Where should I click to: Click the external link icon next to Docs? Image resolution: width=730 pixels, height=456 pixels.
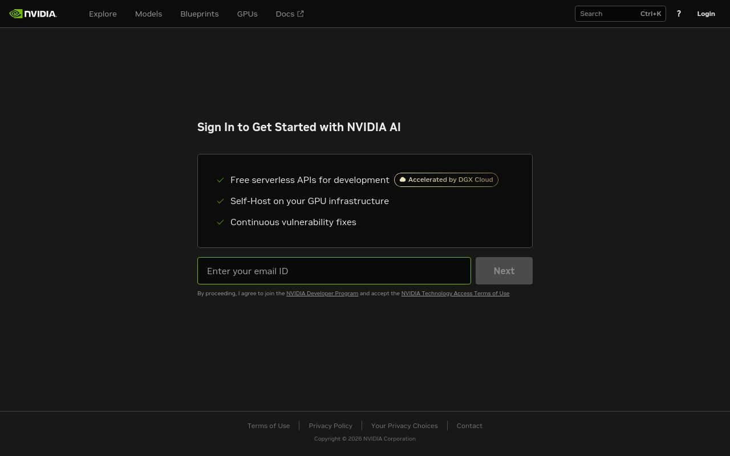tap(301, 13)
